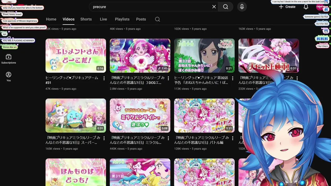Play the 第31話 thumbnail
Image resolution: width=331 pixels, height=186 pixels.
[140, 172]
